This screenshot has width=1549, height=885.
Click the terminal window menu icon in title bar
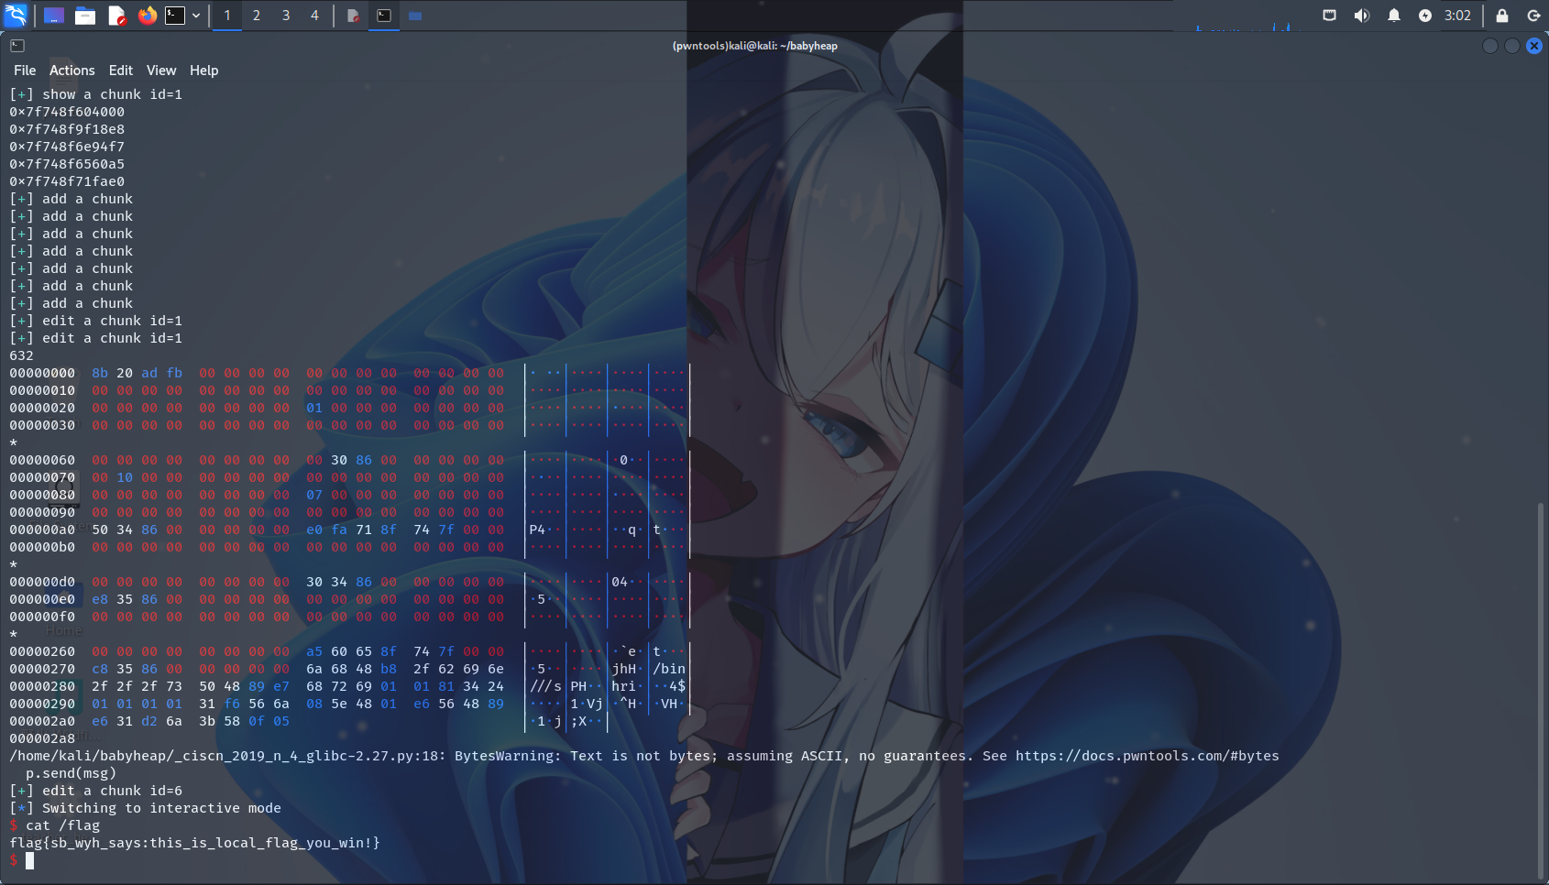[x=17, y=46]
